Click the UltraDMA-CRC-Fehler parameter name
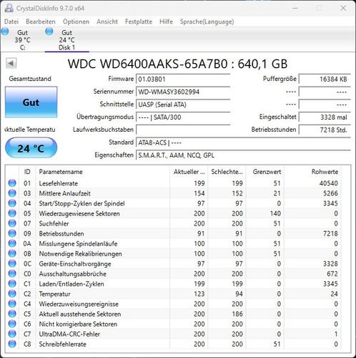 [69, 334]
